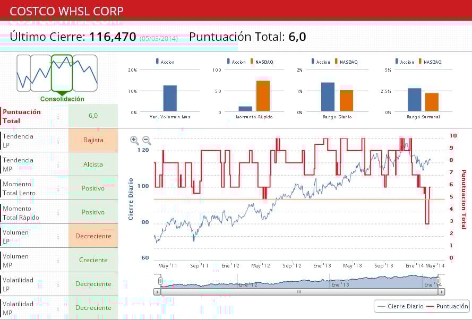Viewport: 472px width, 320px height.
Task: Click the Puntuación Total header value 6,0
Action: pos(297,37)
